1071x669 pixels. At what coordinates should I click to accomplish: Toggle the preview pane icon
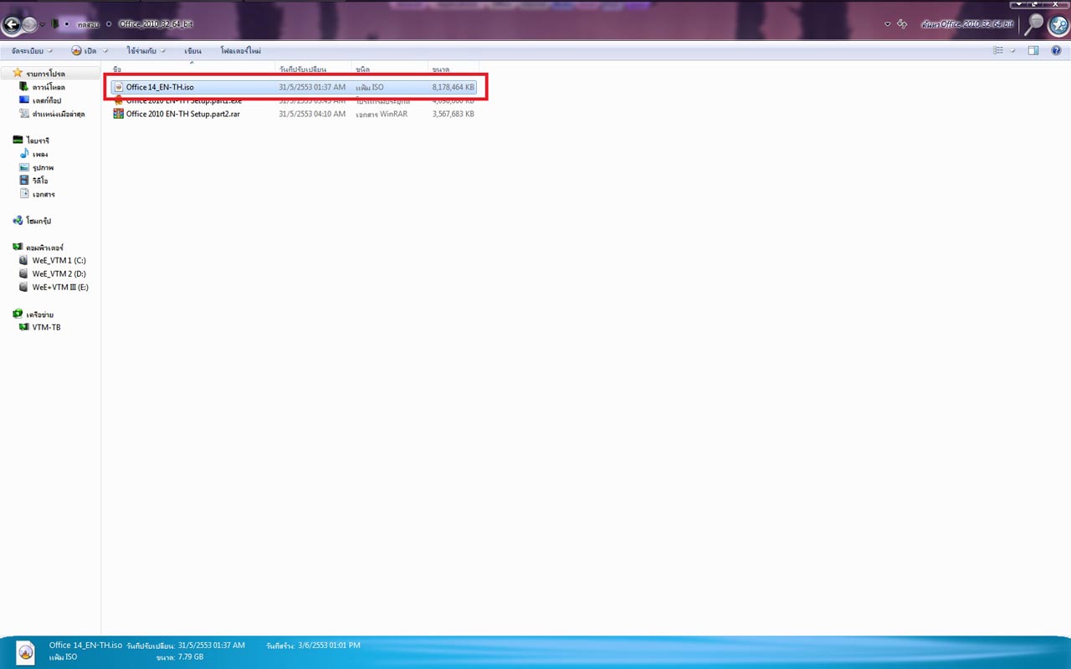[x=1033, y=51]
